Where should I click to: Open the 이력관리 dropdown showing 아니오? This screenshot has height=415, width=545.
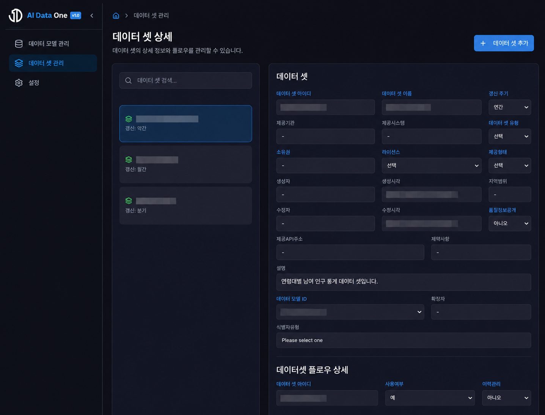506,398
